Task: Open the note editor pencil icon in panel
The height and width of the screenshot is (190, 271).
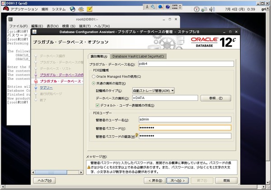Action: pyautogui.click(x=89, y=9)
